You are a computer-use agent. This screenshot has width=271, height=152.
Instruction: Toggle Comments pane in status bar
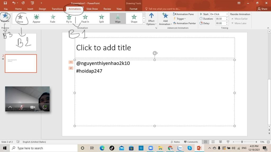191,142
